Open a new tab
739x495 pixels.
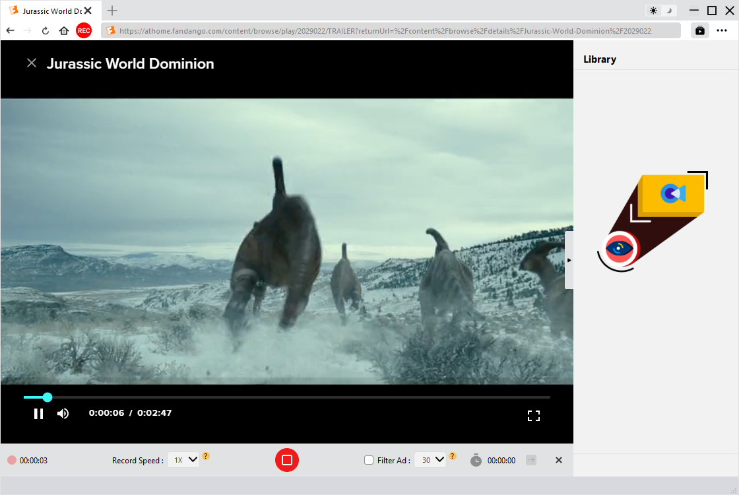112,11
